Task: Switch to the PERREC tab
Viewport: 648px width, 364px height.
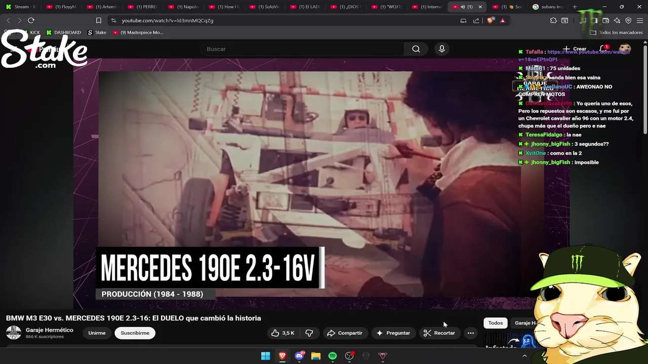Action: click(143, 7)
